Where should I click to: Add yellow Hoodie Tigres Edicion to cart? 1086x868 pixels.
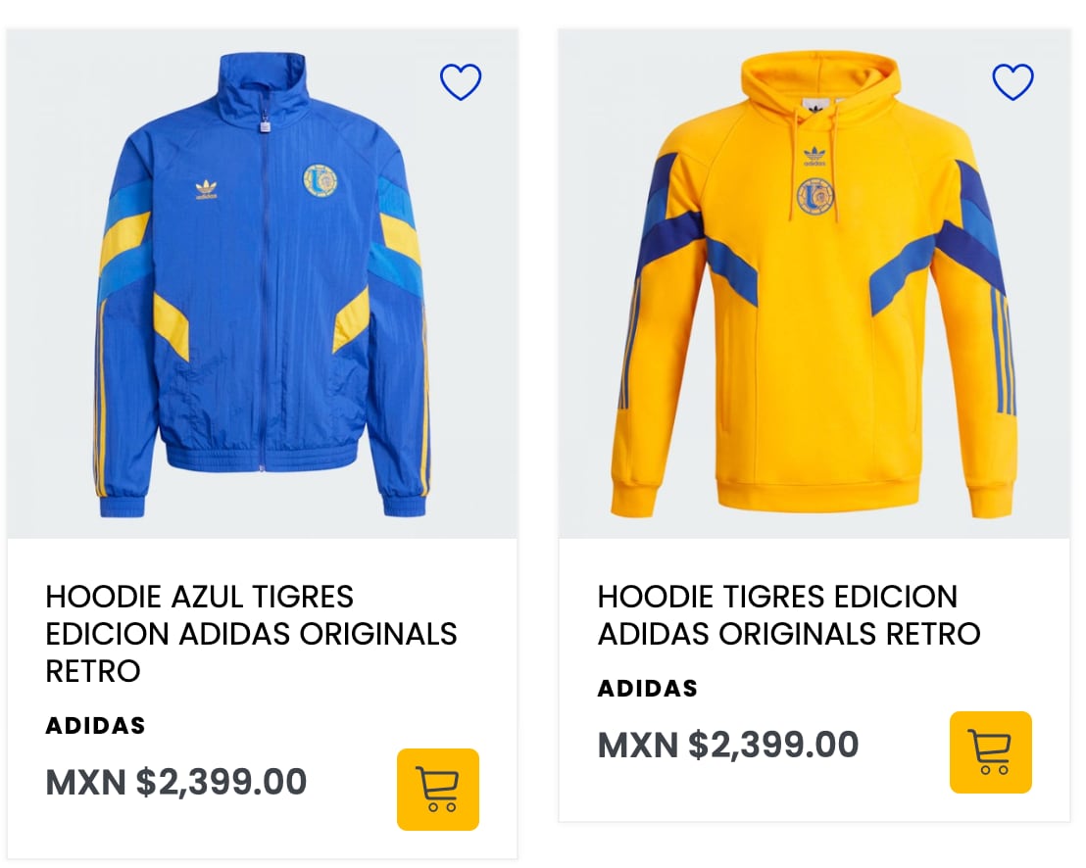point(990,751)
